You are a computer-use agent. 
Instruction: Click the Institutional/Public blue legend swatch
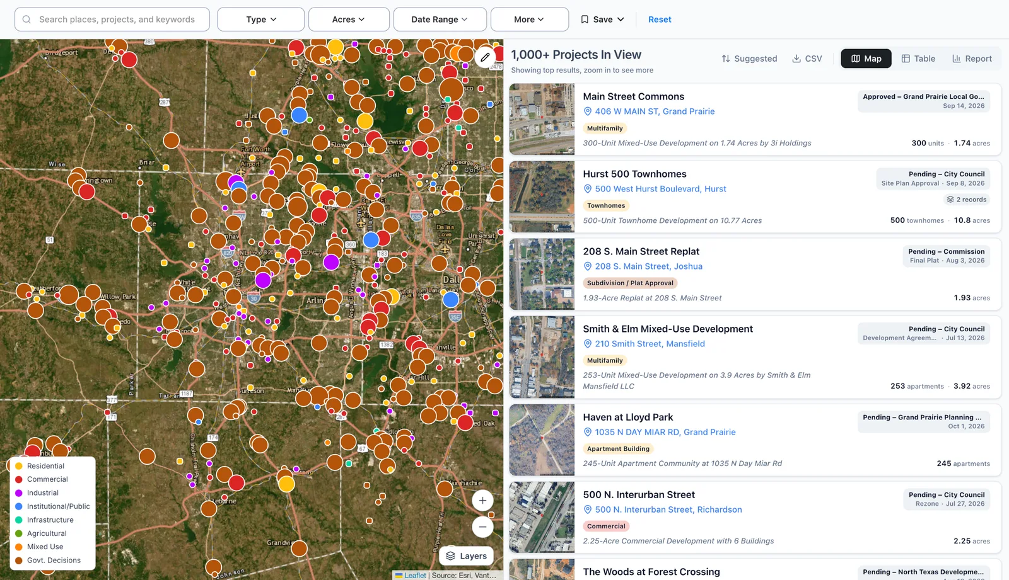click(x=19, y=506)
